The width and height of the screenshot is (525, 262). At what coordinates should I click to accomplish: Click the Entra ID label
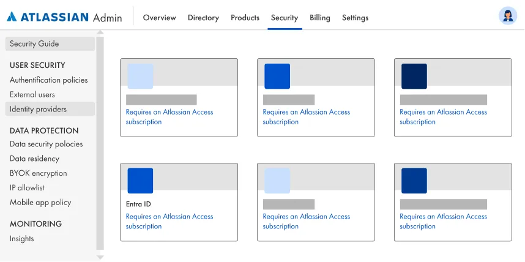pyautogui.click(x=138, y=204)
